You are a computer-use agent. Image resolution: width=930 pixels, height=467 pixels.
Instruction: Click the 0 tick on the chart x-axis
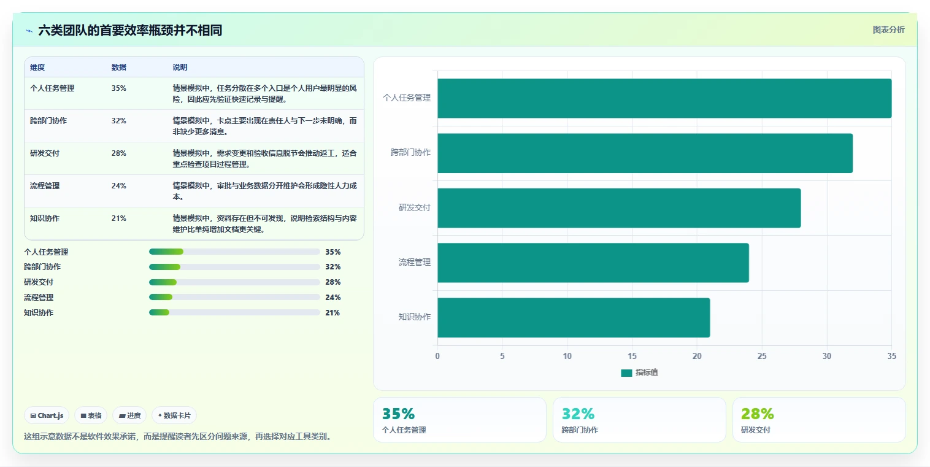(x=437, y=356)
